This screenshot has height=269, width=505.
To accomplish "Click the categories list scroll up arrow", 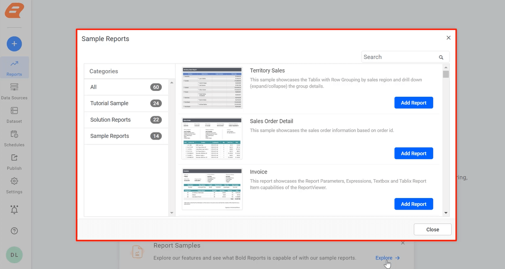I will tap(172, 82).
